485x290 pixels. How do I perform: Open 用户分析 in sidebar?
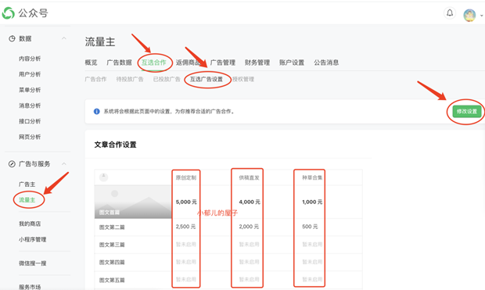pyautogui.click(x=30, y=74)
